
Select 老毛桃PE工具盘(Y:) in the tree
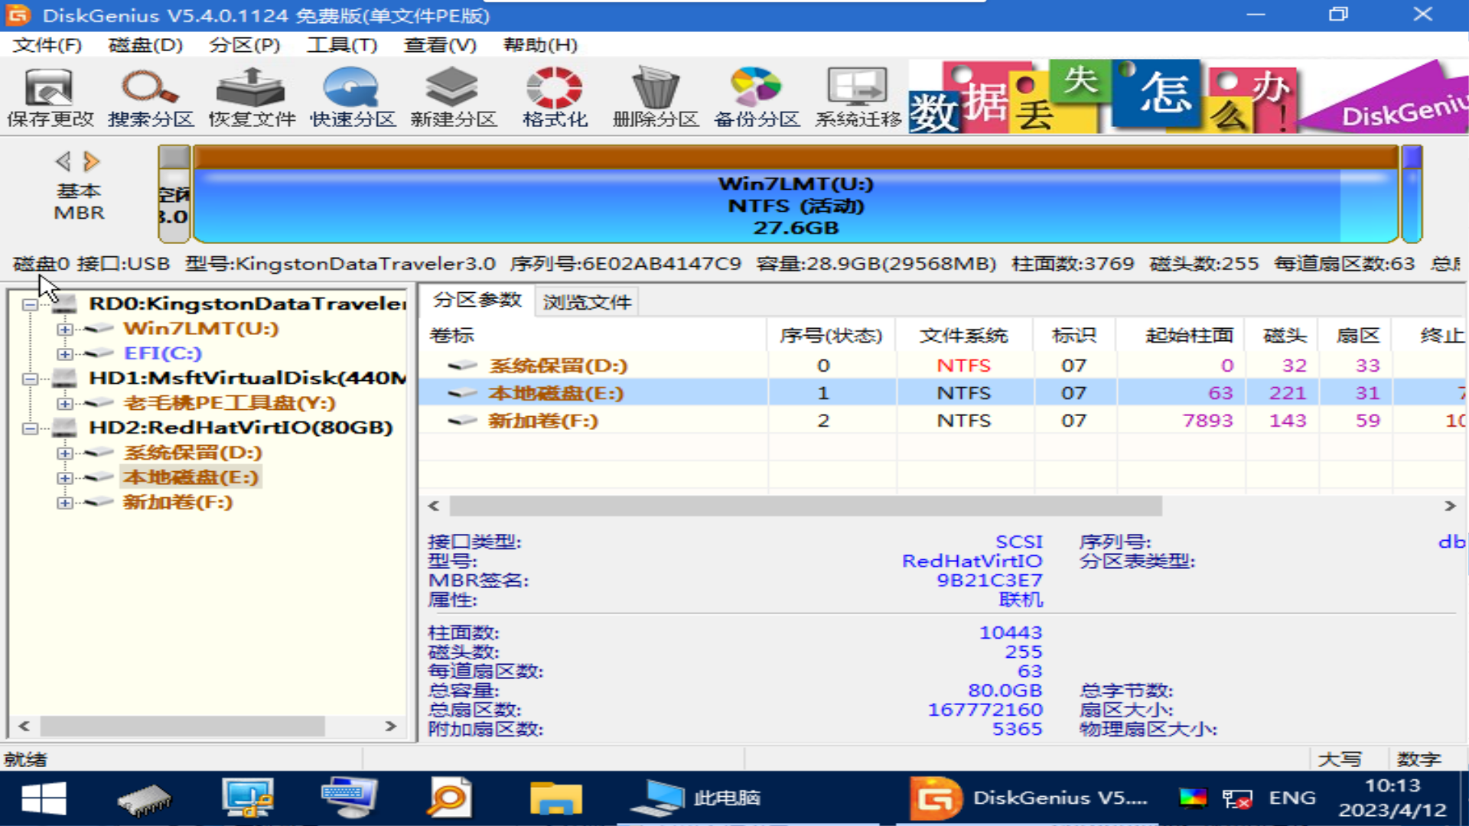(230, 402)
